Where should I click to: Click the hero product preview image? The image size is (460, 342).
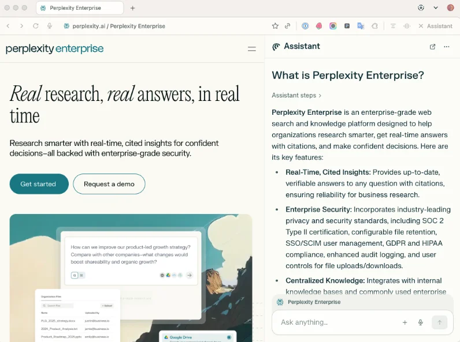pos(131,278)
